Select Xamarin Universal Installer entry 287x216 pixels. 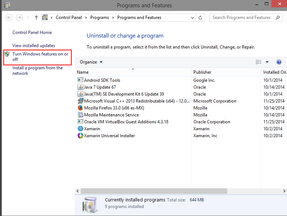tap(110, 136)
